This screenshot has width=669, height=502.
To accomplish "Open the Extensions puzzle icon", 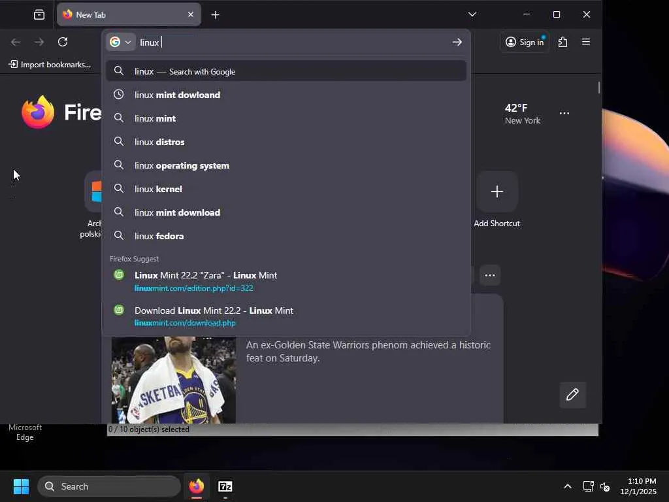I will (x=563, y=42).
